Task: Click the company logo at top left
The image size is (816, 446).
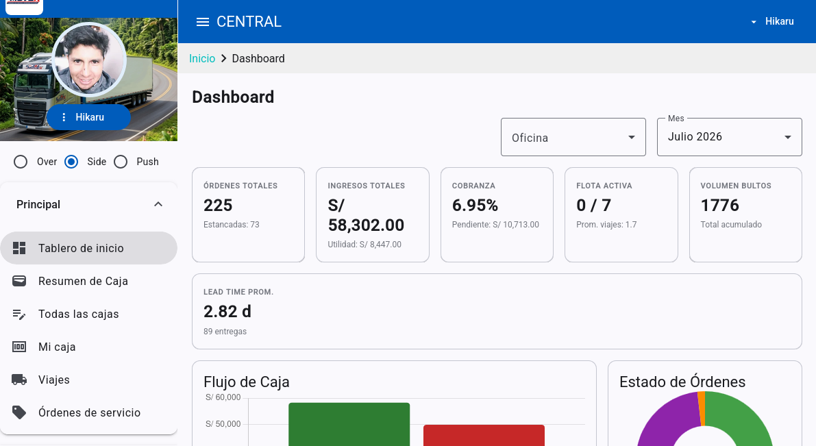Action: pyautogui.click(x=24, y=6)
